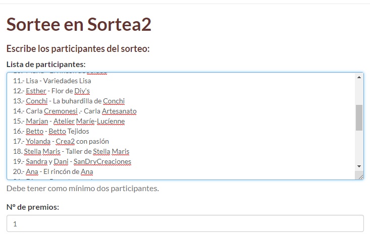Click the Taller de Stella Maris entry
The height and width of the screenshot is (238, 370).
(72, 151)
